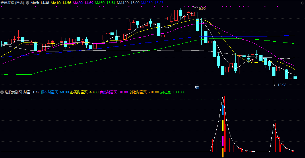Click the 16.95 high price marker
Viewport: 305px width, 158px height.
pyautogui.click(x=201, y=9)
